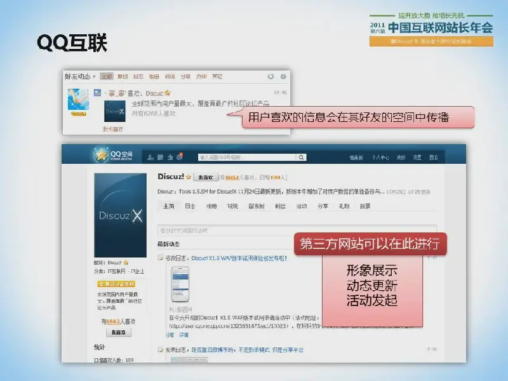This screenshot has width=508, height=381.
Task: Open the Discuz link in the friend's feed post
Action: tap(154, 93)
